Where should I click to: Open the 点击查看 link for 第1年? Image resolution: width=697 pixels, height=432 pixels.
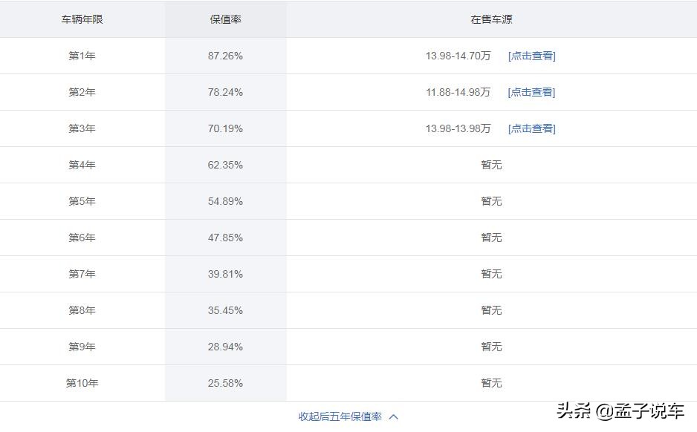pos(531,55)
